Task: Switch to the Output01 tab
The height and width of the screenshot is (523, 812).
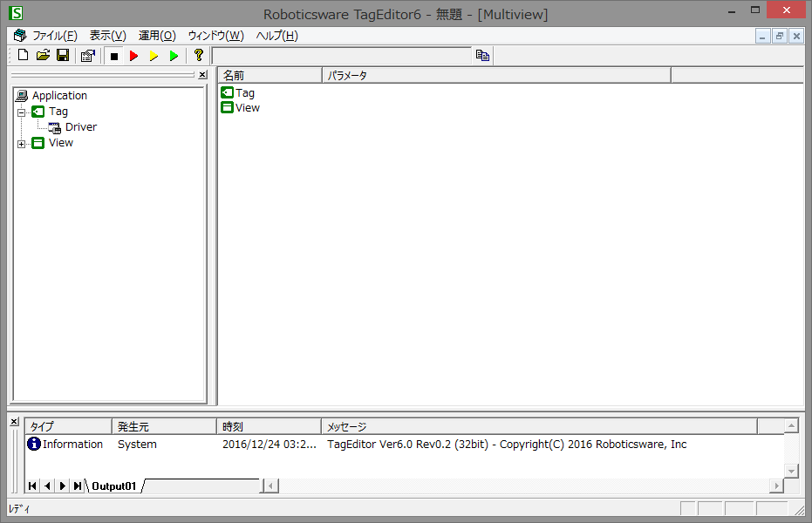Action: tap(114, 486)
